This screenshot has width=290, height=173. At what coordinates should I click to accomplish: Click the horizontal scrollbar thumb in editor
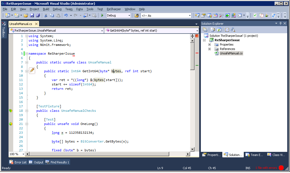pyautogui.click(x=99, y=154)
